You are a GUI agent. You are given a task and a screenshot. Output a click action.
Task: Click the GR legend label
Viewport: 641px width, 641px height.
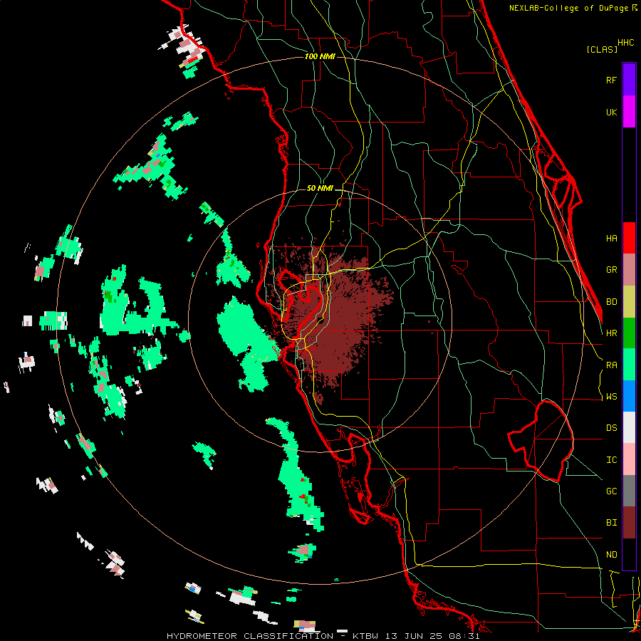(x=611, y=270)
